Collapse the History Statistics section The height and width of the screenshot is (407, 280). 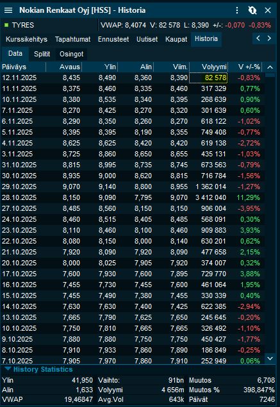8,369
